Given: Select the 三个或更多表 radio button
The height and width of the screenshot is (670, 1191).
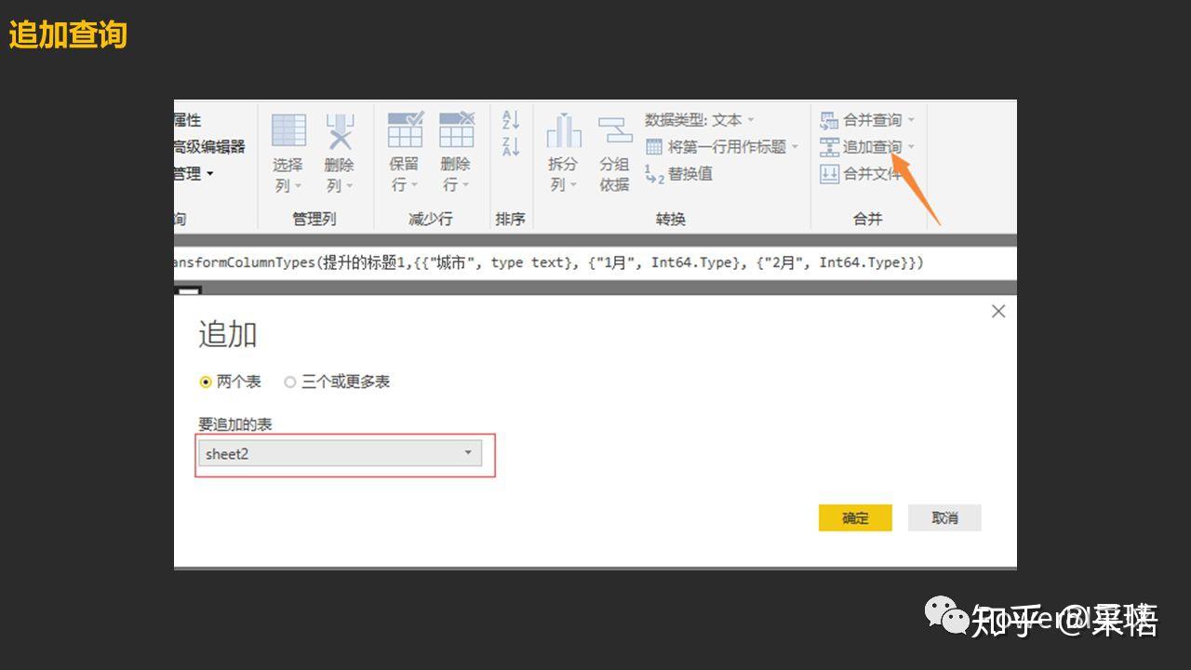Looking at the screenshot, I should point(290,382).
